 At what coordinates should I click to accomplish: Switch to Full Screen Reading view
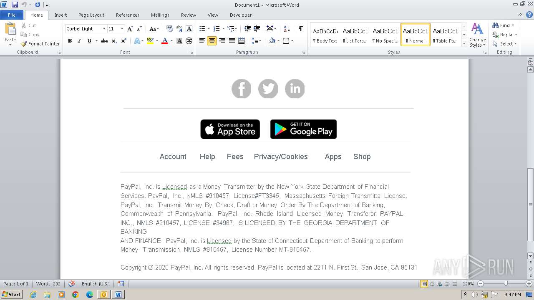pos(431,284)
